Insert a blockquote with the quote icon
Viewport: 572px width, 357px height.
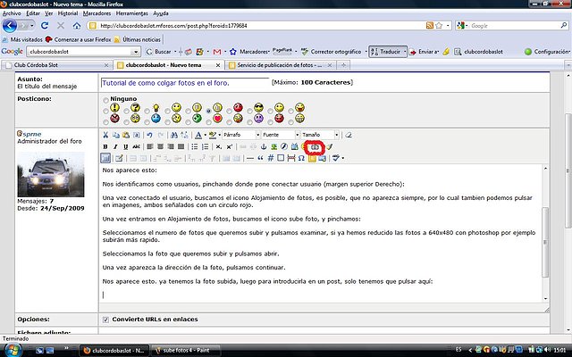[260, 158]
